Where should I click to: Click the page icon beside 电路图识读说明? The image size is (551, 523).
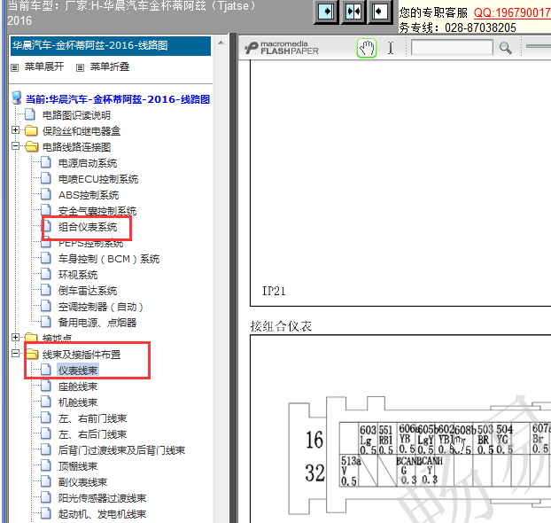[x=30, y=114]
